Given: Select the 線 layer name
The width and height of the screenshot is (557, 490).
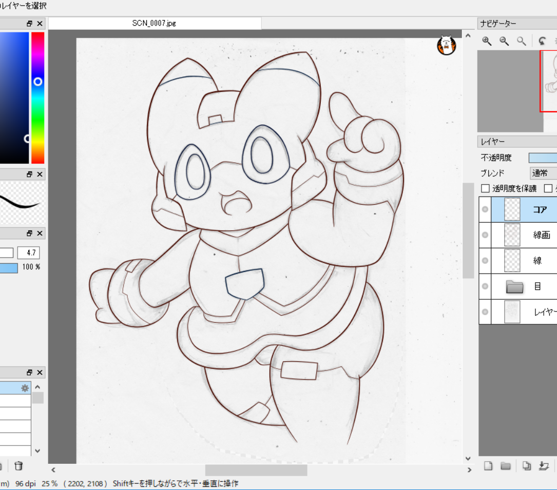Looking at the screenshot, I should pyautogui.click(x=537, y=261).
